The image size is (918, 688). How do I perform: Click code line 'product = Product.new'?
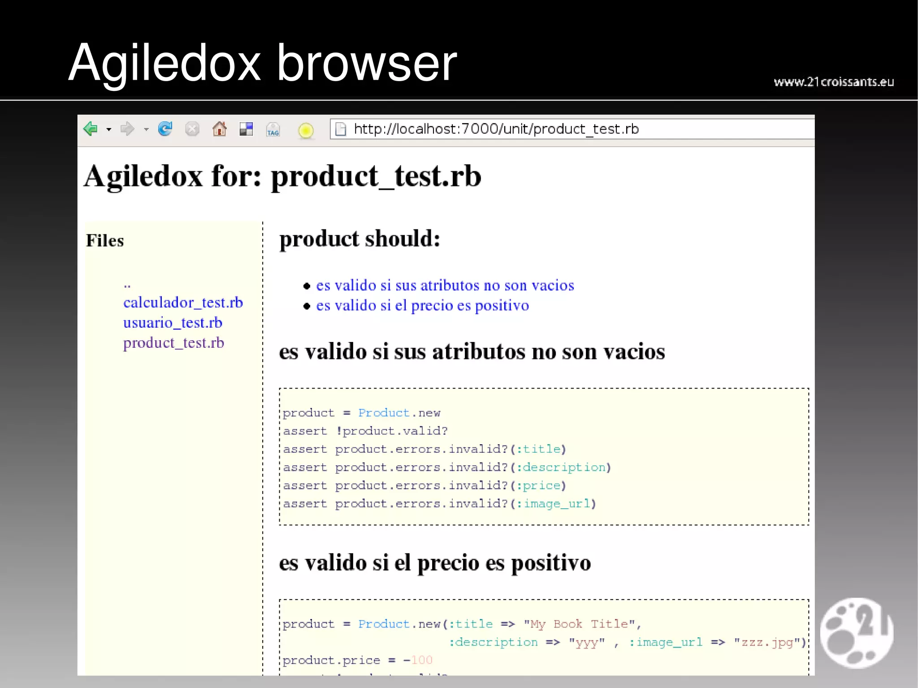point(361,413)
